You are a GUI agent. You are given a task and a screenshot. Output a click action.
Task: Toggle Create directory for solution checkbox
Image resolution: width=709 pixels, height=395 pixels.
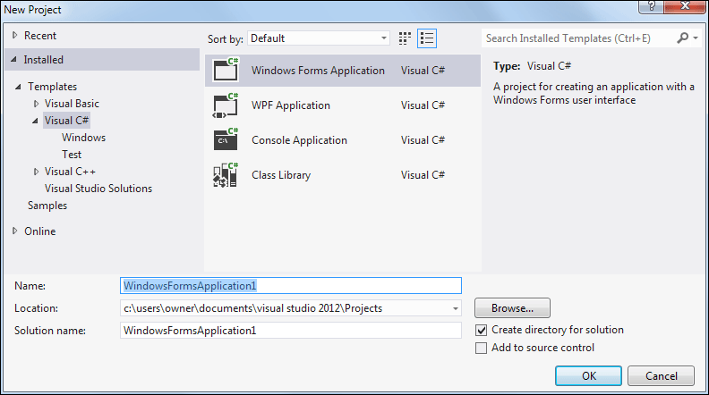point(481,330)
